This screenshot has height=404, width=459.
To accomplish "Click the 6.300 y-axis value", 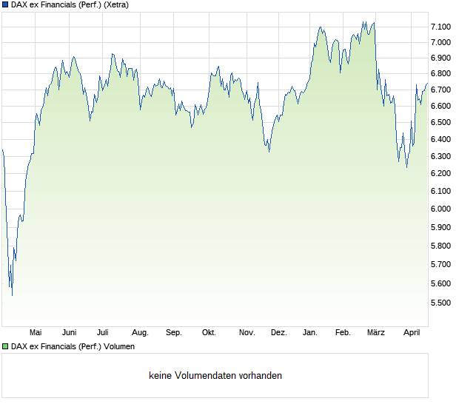I will pyautogui.click(x=440, y=156).
